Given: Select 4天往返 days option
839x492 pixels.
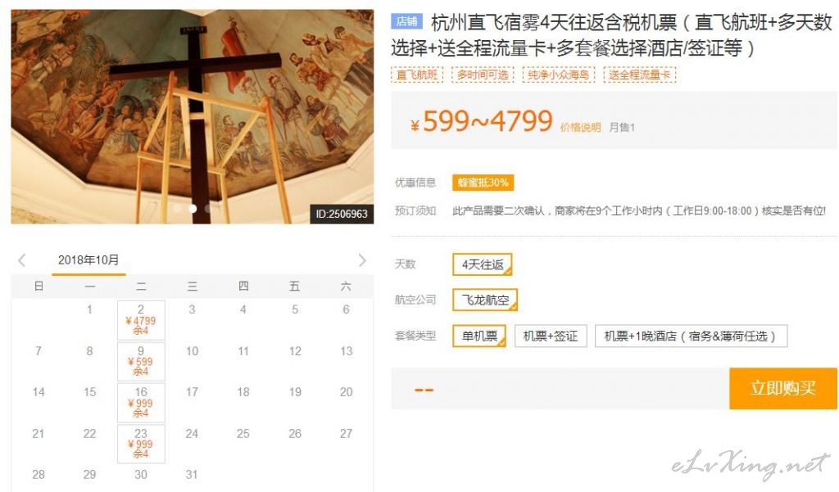Looking at the screenshot, I should 483,264.
